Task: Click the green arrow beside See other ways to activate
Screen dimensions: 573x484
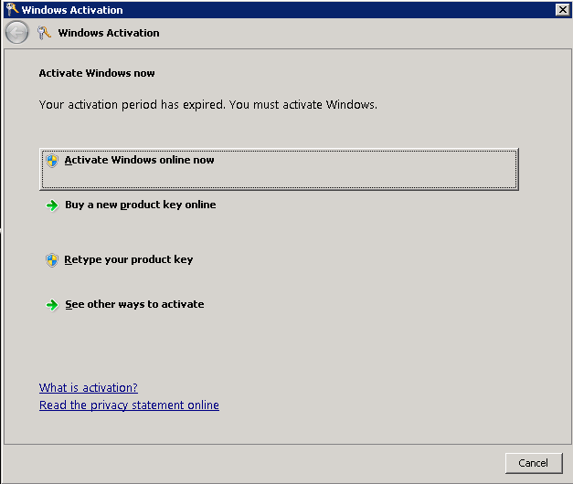Action: click(52, 305)
